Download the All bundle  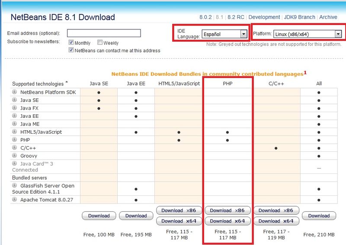point(319,216)
